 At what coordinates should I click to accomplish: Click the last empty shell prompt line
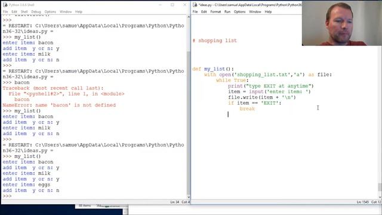[x=7, y=196]
